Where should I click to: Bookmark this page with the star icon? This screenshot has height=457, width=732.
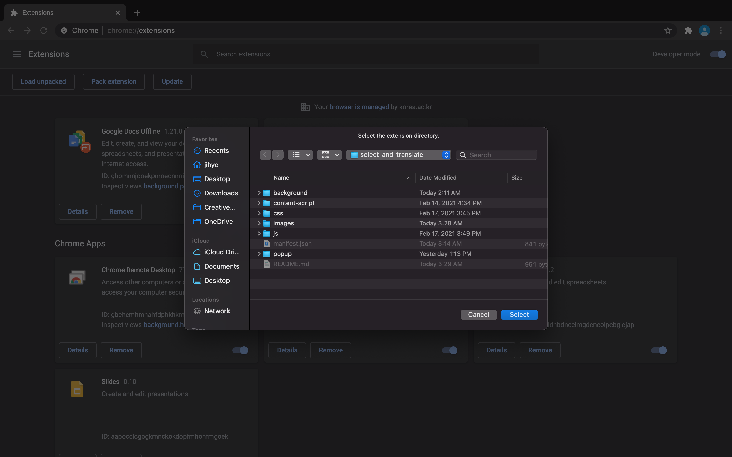[668, 30]
